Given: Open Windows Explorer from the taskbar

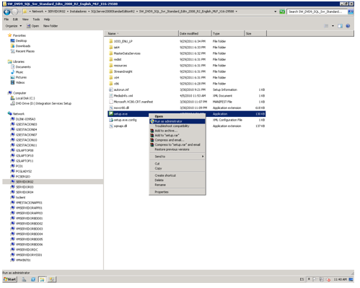Looking at the screenshot, I should click(42, 279).
